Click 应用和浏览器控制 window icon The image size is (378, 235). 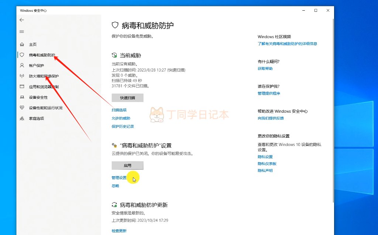coord(22,87)
